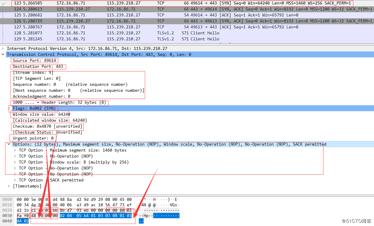Viewport: 374px width, 226px height.
Task: Select the Checksum: 0x4870 field
Action: tap(47, 126)
